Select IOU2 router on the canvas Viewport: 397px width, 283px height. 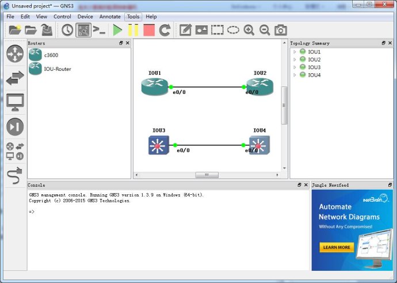tap(260, 86)
